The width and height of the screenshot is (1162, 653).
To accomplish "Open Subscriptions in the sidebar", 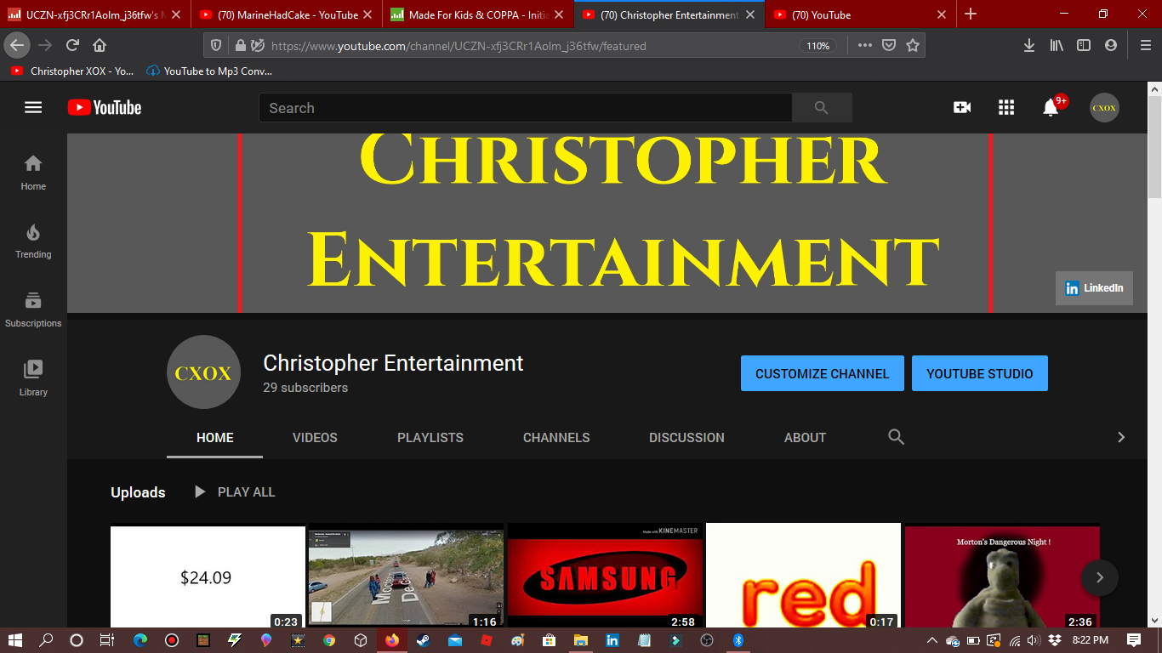I will tap(33, 309).
